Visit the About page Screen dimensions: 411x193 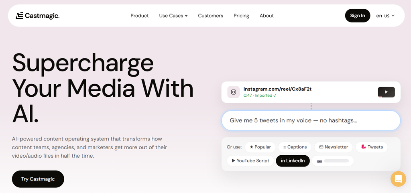coord(267,16)
